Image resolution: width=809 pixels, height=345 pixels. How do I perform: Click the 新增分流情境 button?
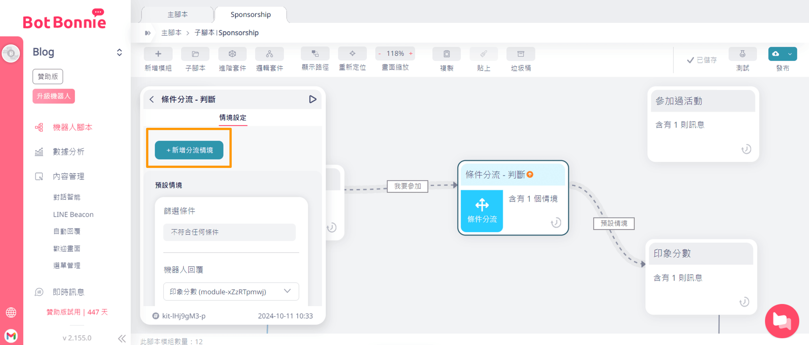click(x=189, y=150)
